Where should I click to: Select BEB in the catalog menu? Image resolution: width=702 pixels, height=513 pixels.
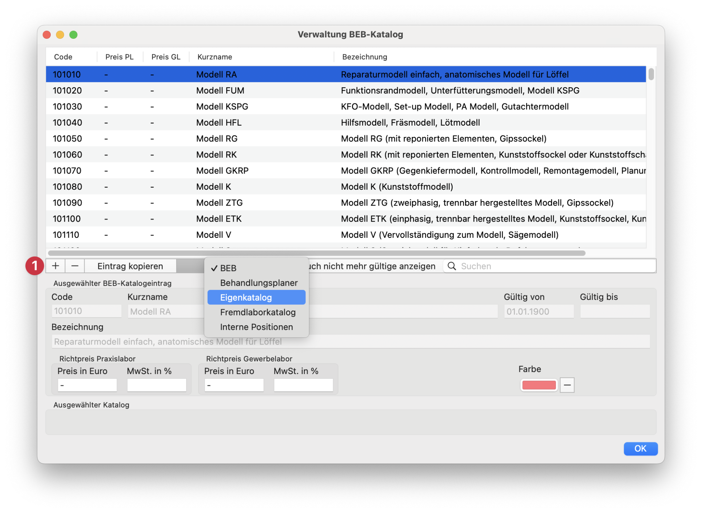[256, 268]
